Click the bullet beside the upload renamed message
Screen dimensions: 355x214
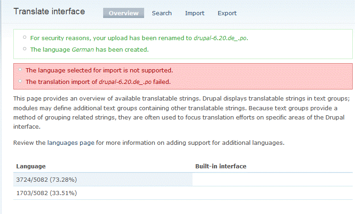[25, 38]
